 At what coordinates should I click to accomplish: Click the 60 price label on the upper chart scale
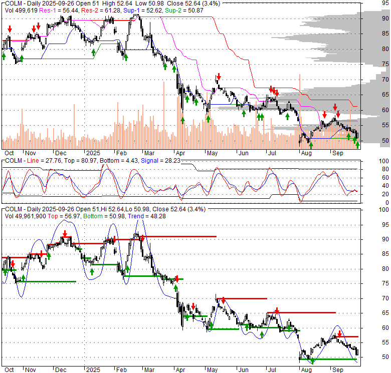tap(385, 110)
